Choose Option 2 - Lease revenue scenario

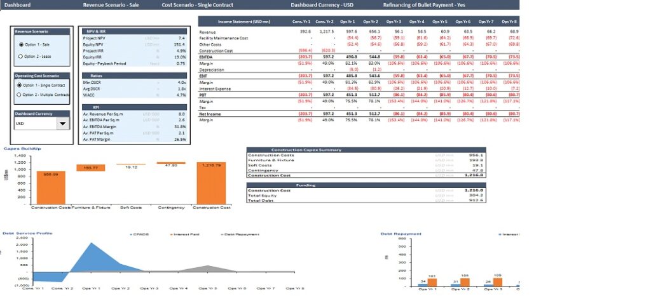click(x=22, y=57)
